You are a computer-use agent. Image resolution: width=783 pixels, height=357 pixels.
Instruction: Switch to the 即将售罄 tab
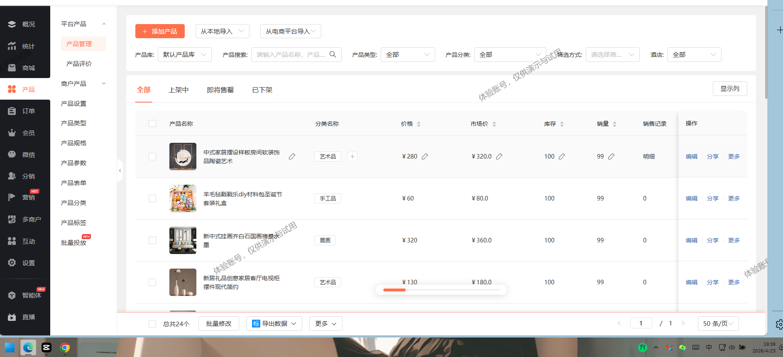point(220,90)
